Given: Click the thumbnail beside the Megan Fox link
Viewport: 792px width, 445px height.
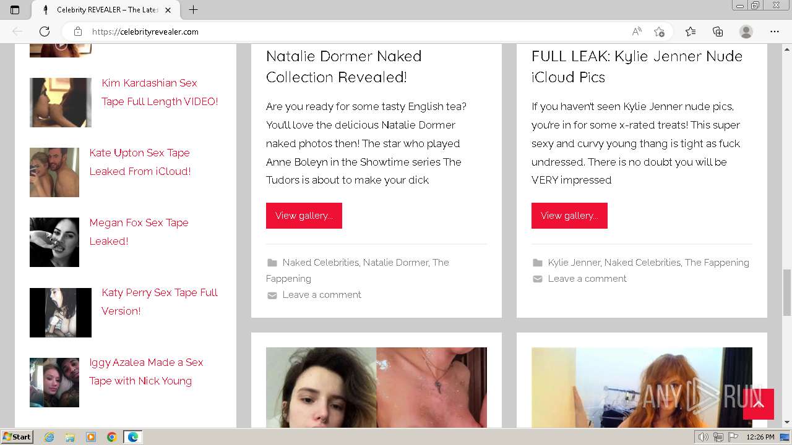Looking at the screenshot, I should [54, 242].
